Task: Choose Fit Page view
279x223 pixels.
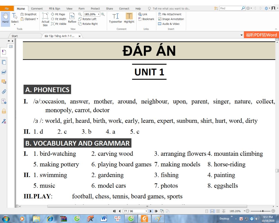Action: click(x=58, y=14)
